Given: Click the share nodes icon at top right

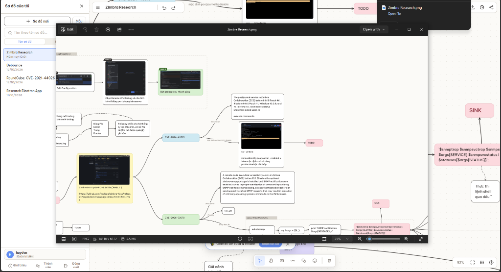Looking at the screenshot, I should point(491,7).
